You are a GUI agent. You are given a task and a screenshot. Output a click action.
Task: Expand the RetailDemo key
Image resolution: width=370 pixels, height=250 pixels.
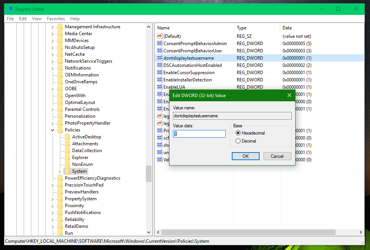coord(52,227)
